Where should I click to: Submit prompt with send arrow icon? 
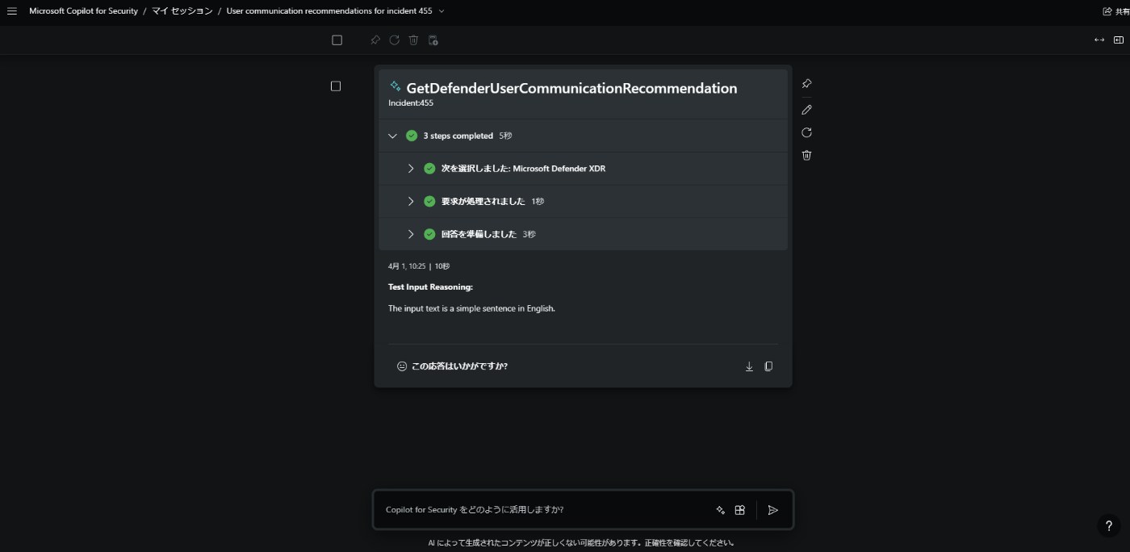pos(773,510)
